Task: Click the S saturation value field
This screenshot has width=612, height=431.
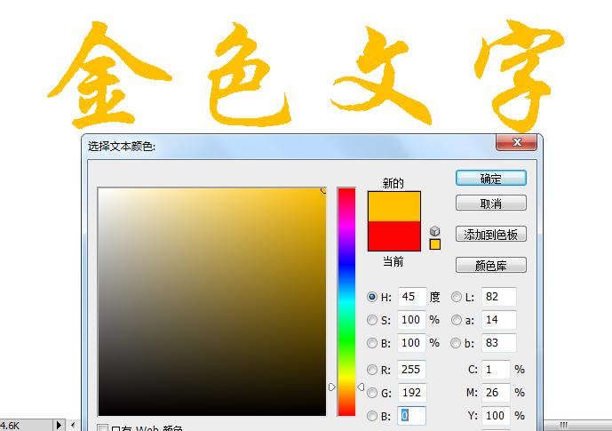Action: 412,320
